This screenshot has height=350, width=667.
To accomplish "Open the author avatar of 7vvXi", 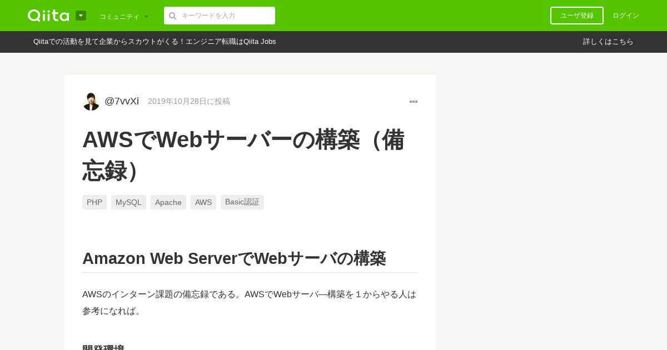I will click(91, 101).
